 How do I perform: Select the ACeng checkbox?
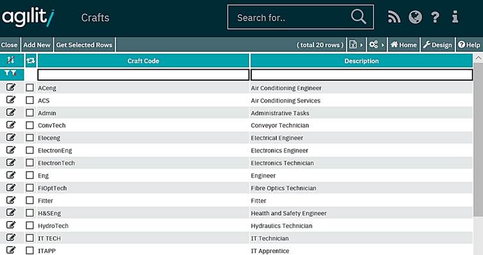point(30,88)
